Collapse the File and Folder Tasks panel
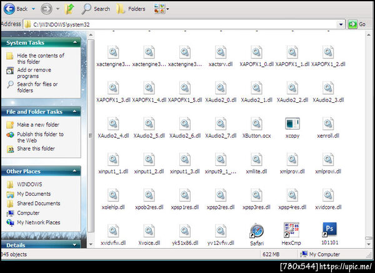 tap(75, 112)
